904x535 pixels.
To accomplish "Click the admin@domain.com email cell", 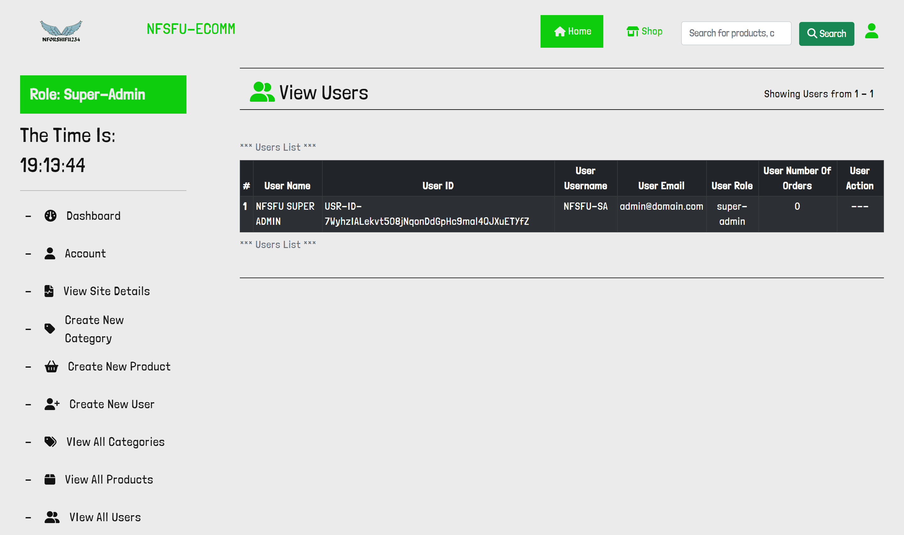I will pyautogui.click(x=661, y=206).
